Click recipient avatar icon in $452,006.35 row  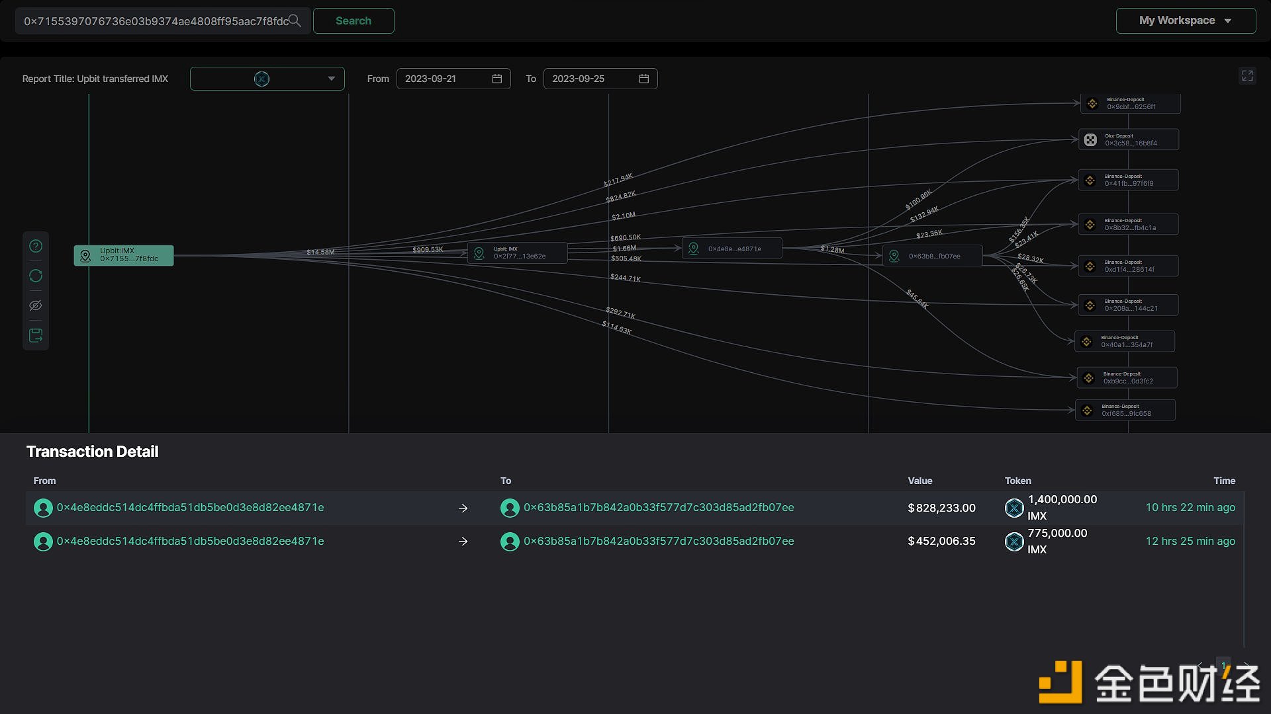coord(510,541)
